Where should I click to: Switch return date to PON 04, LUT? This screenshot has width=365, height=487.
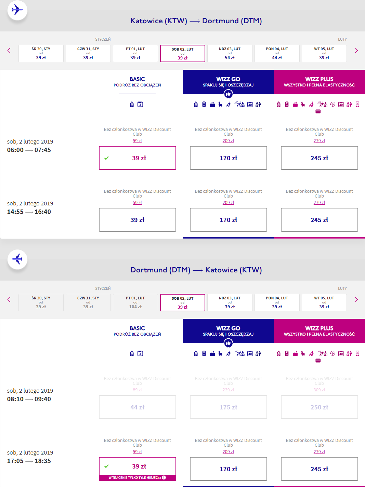[277, 302]
